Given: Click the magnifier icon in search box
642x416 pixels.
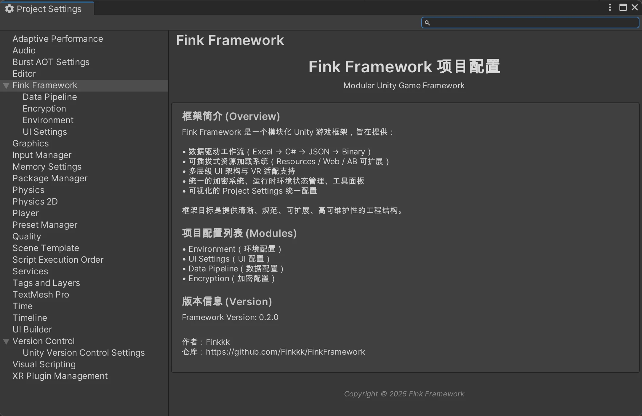Looking at the screenshot, I should [x=427, y=23].
